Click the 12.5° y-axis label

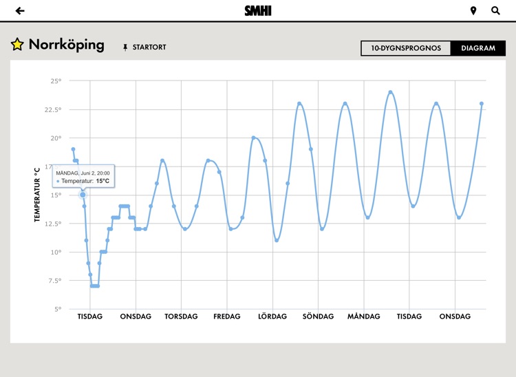pos(53,224)
